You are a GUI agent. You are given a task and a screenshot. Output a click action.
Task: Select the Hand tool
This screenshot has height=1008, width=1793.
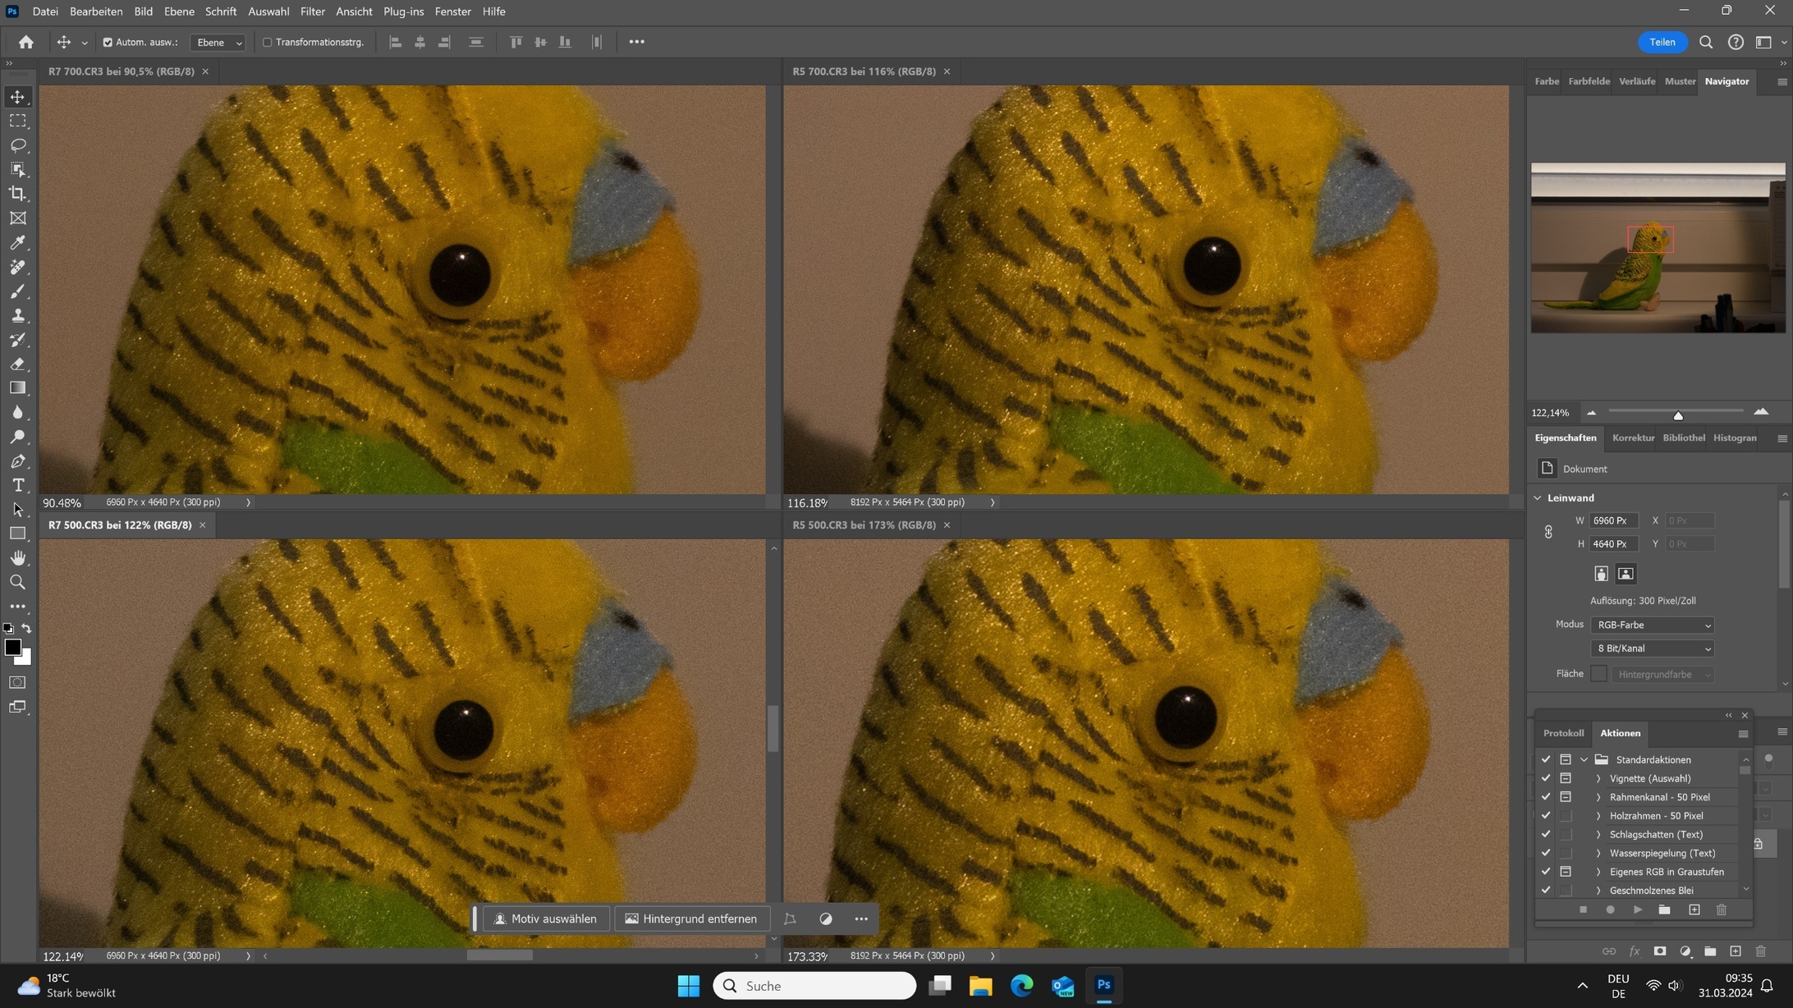(x=17, y=558)
